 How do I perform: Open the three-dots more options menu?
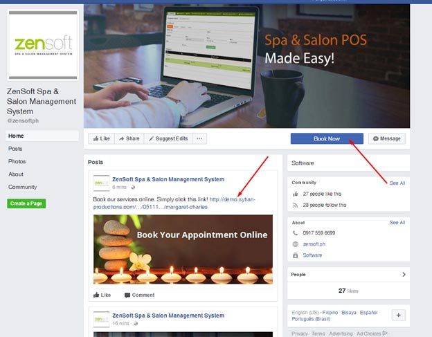click(x=199, y=138)
